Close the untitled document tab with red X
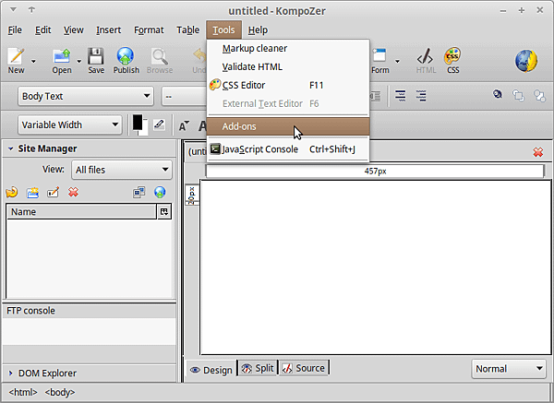 538,152
